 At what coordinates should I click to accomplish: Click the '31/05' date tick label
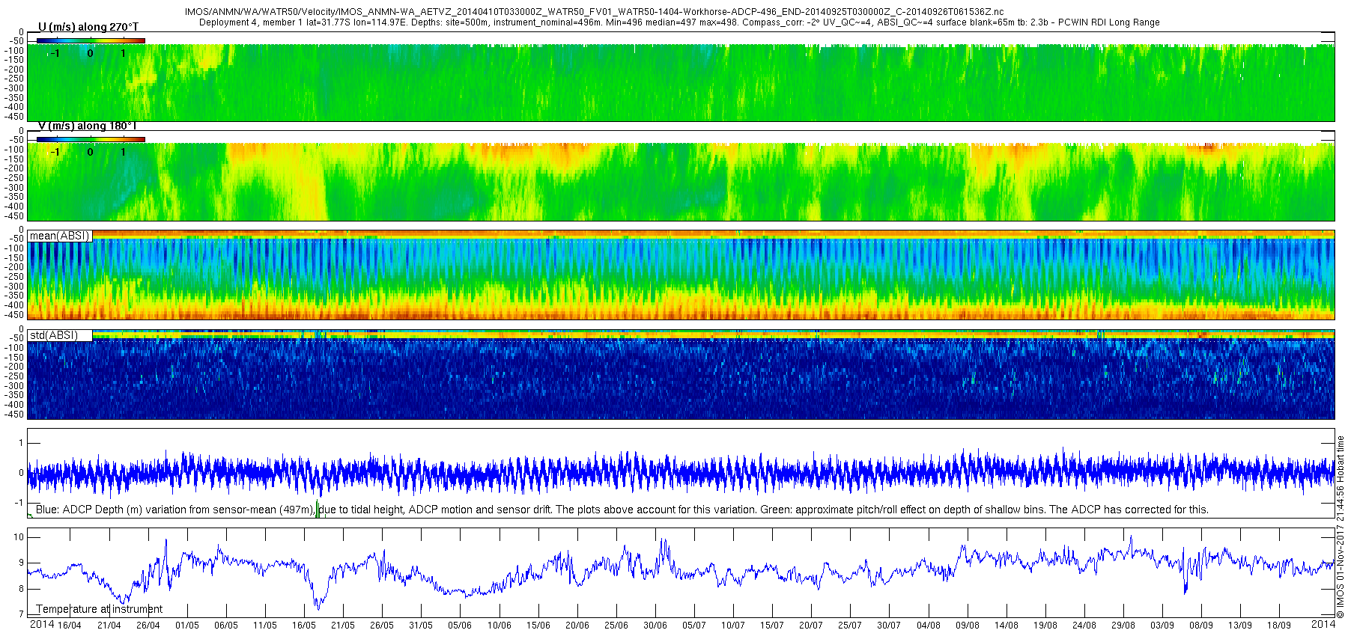(421, 626)
